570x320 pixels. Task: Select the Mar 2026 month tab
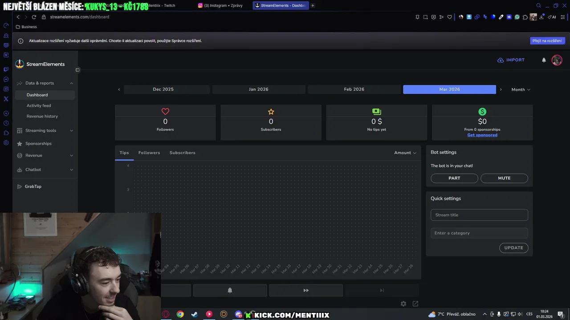tap(449, 89)
